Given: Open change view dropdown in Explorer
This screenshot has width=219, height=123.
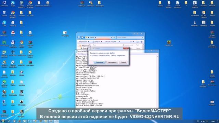Looking at the screenshot, I should pyautogui.click(x=133, y=42).
